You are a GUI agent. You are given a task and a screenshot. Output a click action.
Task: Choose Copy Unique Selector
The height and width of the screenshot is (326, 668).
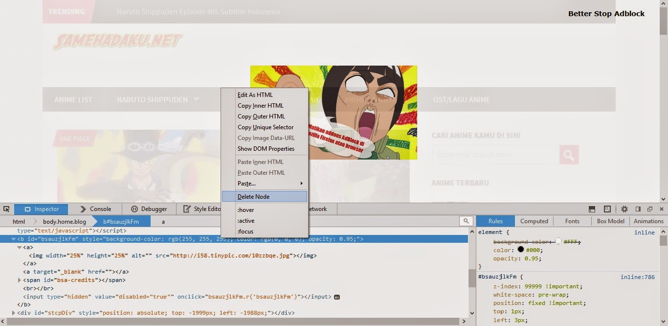pyautogui.click(x=265, y=127)
